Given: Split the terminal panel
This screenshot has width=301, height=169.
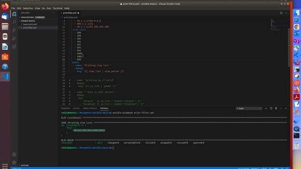Looking at the screenshot, I should coord(271,108).
